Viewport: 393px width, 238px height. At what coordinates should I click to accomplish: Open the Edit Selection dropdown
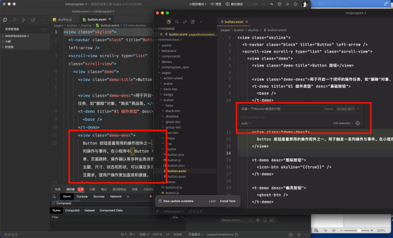(x=343, y=123)
